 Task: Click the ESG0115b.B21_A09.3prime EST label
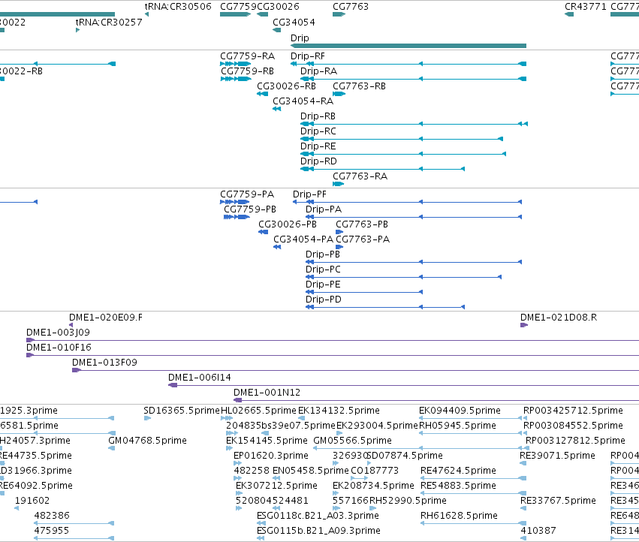point(318,531)
